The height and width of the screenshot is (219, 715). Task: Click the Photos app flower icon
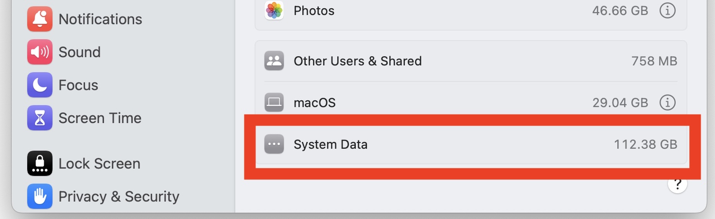tap(274, 11)
